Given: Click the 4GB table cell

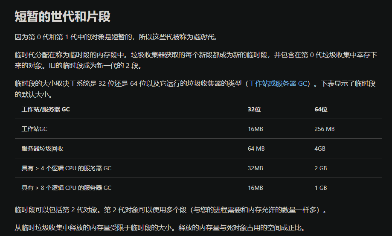Looking at the screenshot, I should [320, 149].
